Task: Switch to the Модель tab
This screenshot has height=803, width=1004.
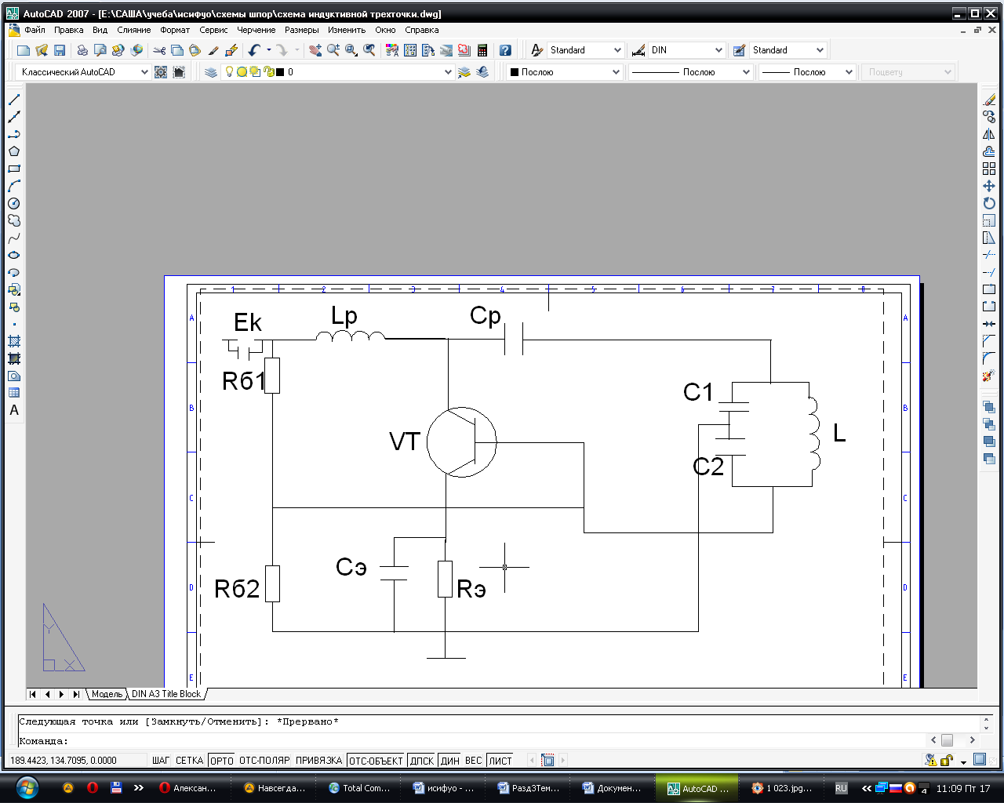Action: [x=107, y=694]
